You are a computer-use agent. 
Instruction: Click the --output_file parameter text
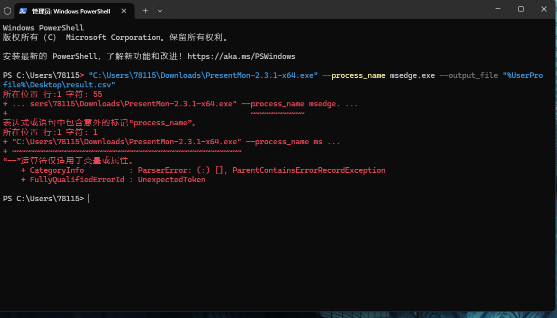[468, 75]
